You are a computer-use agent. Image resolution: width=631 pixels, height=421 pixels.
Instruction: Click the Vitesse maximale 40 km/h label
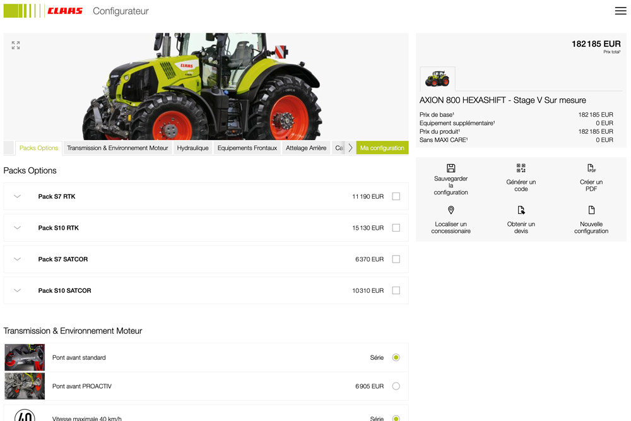coord(87,418)
